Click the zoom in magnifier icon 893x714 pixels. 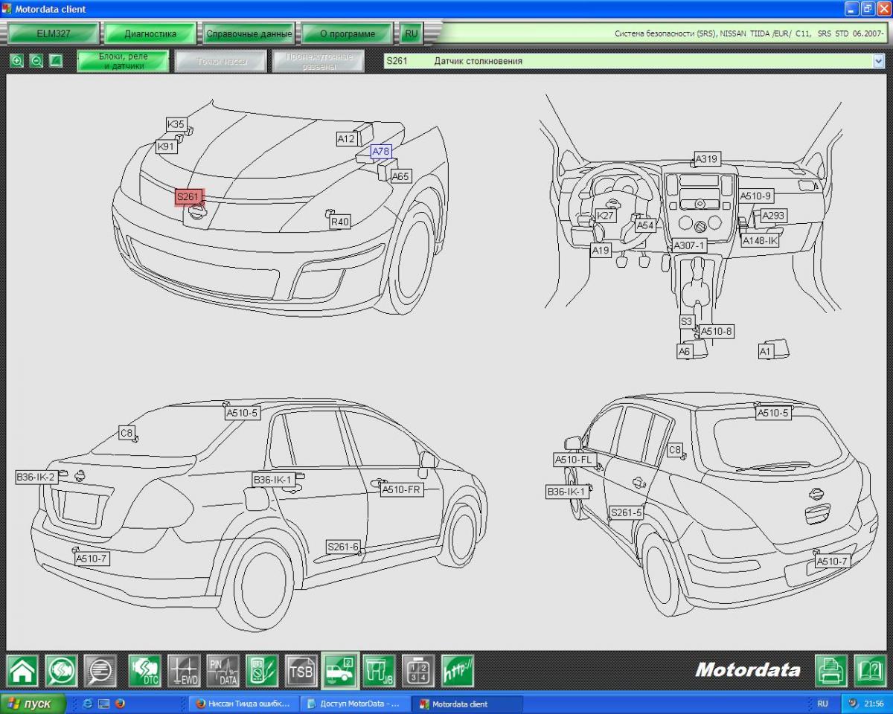17,61
